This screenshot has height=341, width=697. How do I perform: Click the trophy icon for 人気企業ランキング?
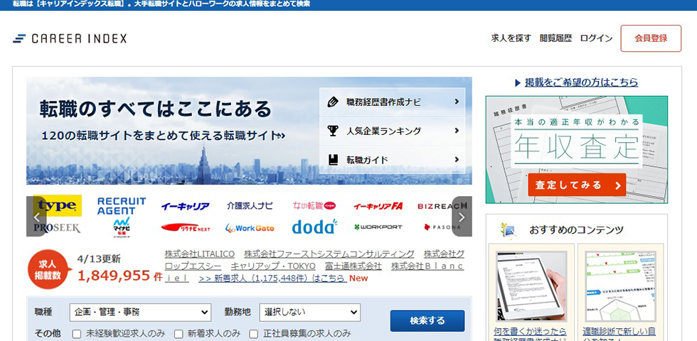(x=333, y=131)
